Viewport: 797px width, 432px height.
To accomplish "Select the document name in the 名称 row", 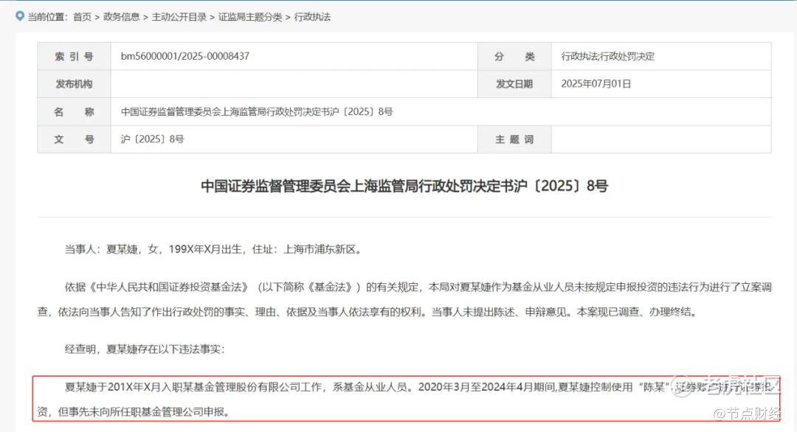I will click(x=257, y=111).
